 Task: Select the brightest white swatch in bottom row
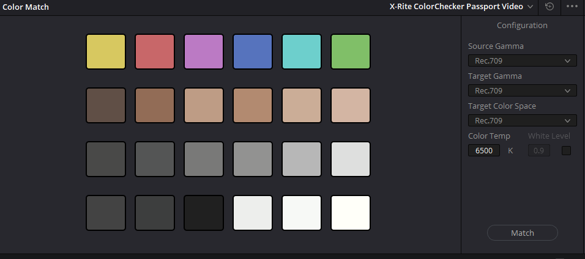[x=351, y=213]
